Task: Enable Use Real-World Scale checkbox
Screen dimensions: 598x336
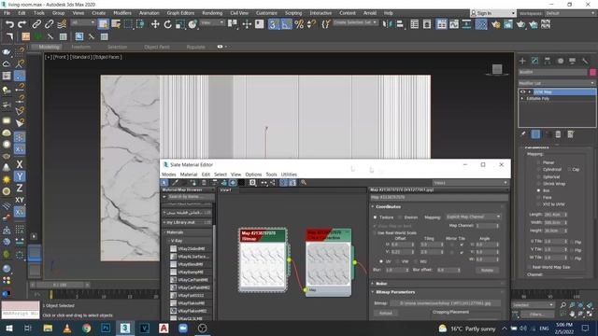Action: click(x=375, y=232)
